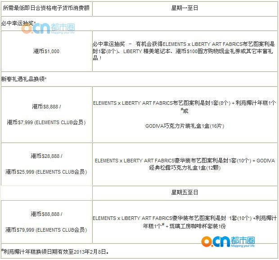Click '港币$7,999 (ELEMENTS CLUB会员)' text
The height and width of the screenshot is (260, 279).
click(x=46, y=122)
